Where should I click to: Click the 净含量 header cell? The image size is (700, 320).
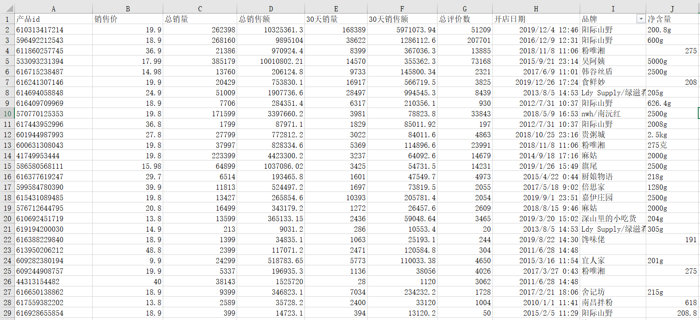point(673,19)
